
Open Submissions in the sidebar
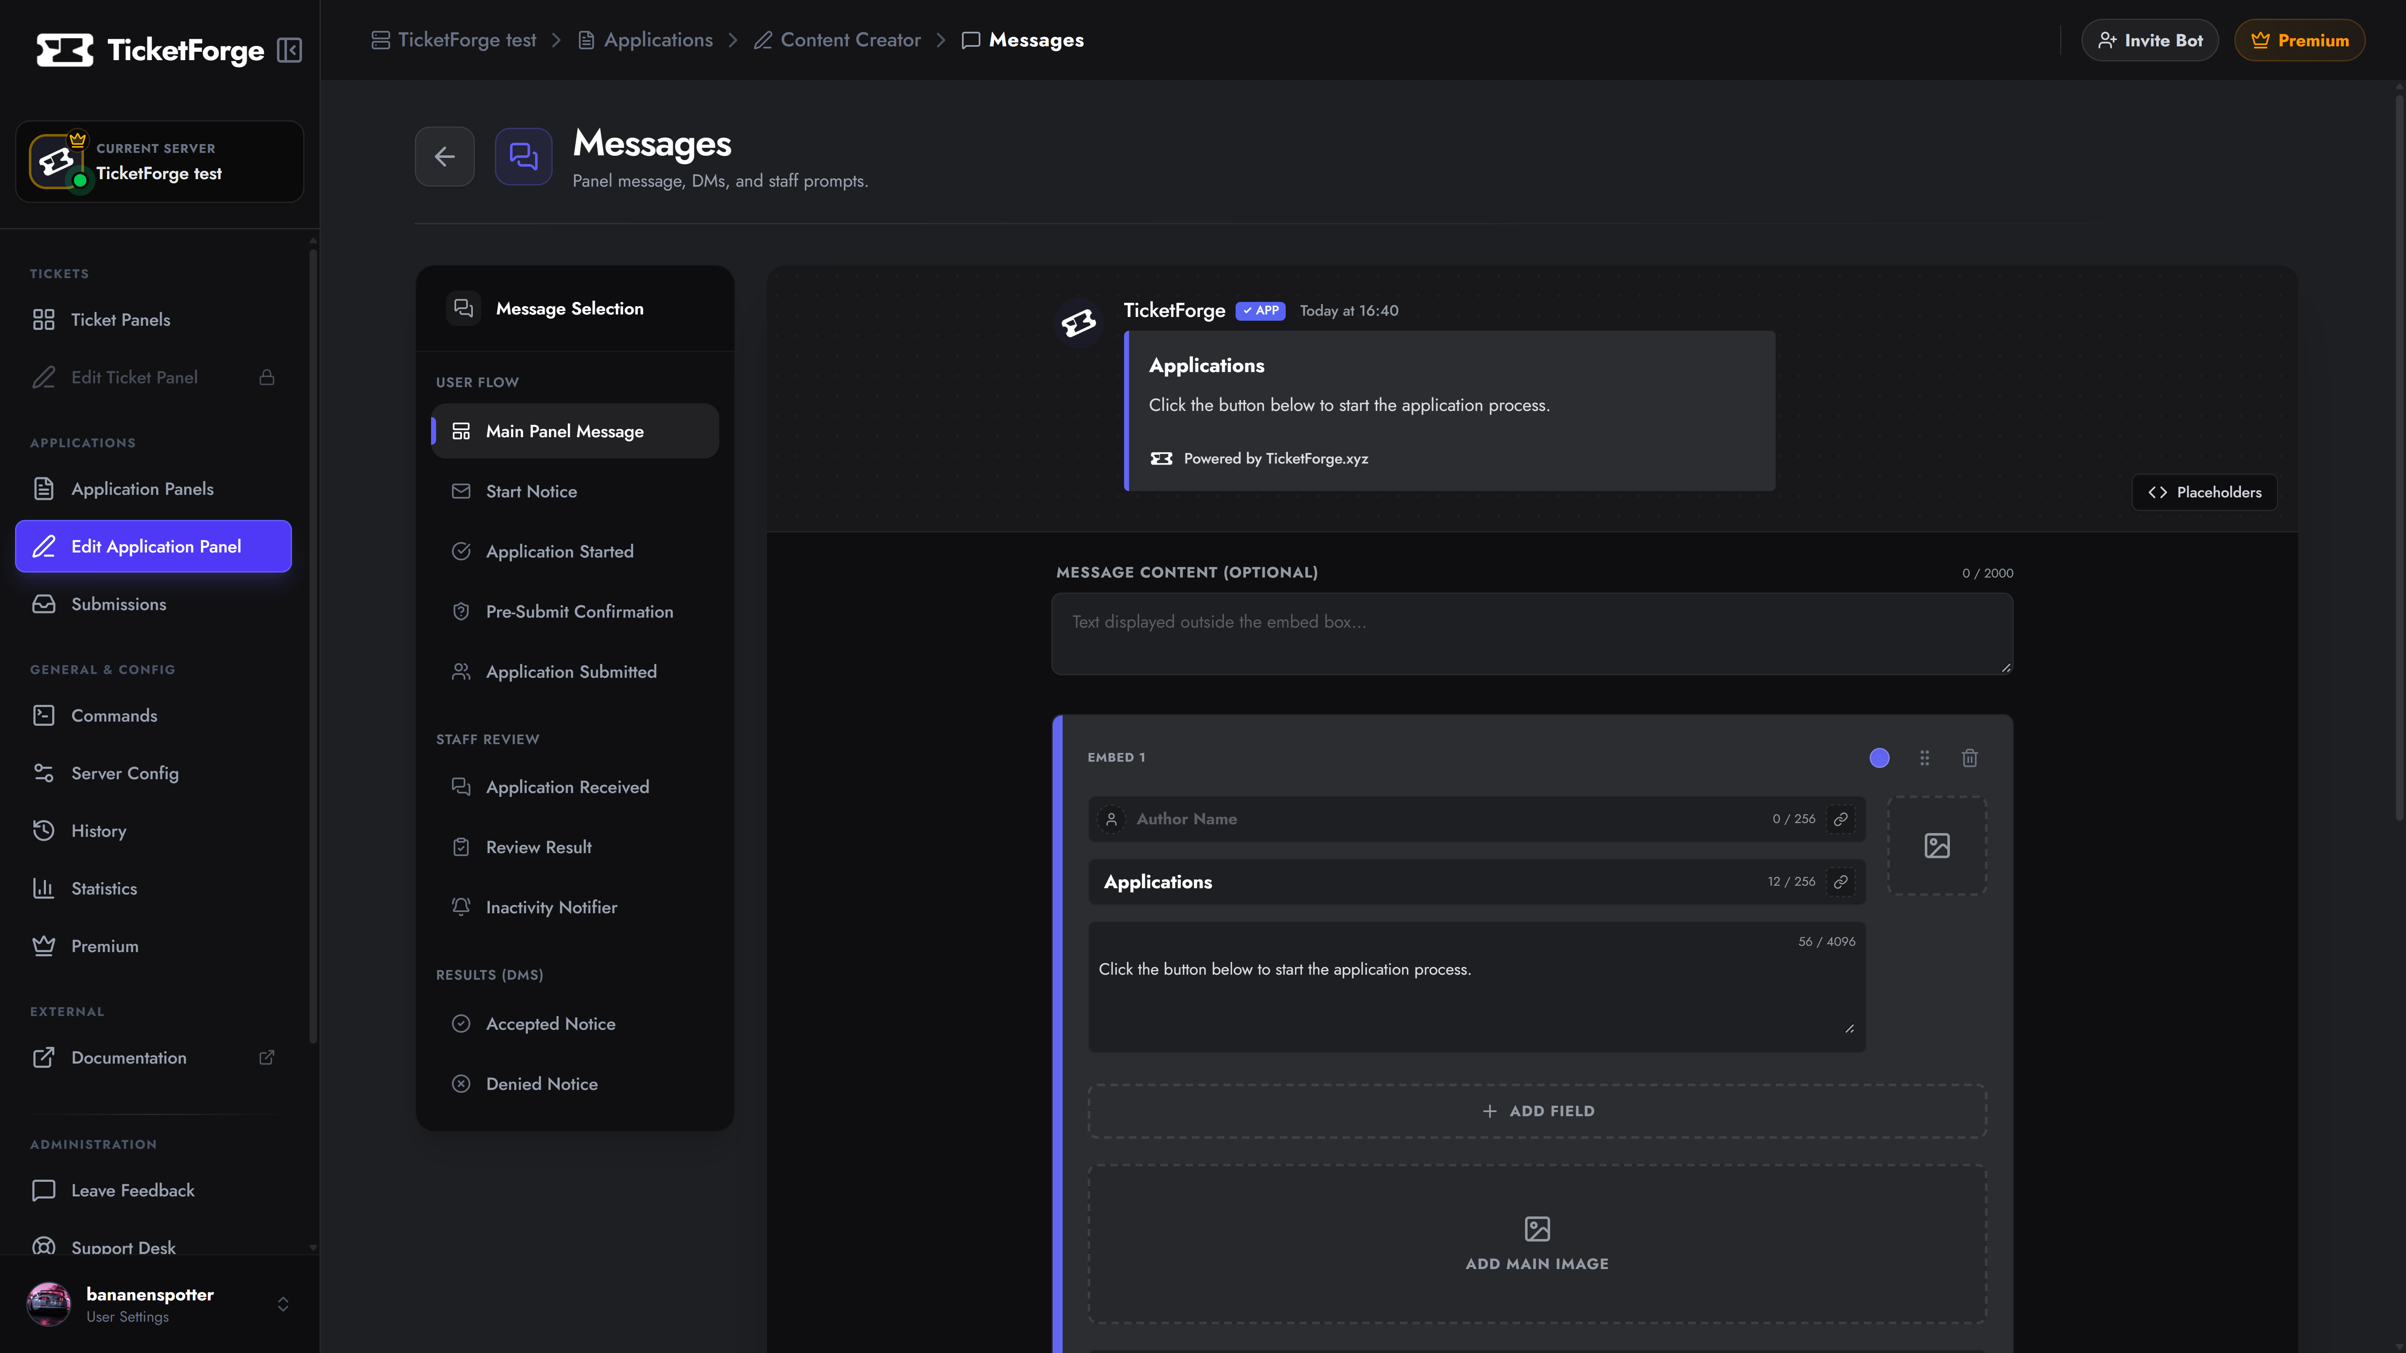click(x=153, y=604)
